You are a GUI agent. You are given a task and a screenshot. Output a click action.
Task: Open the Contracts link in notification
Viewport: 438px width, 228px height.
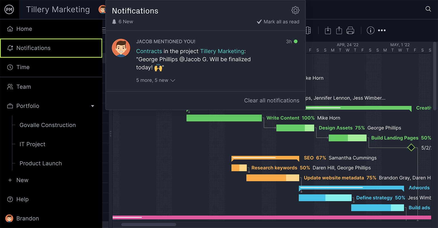149,51
